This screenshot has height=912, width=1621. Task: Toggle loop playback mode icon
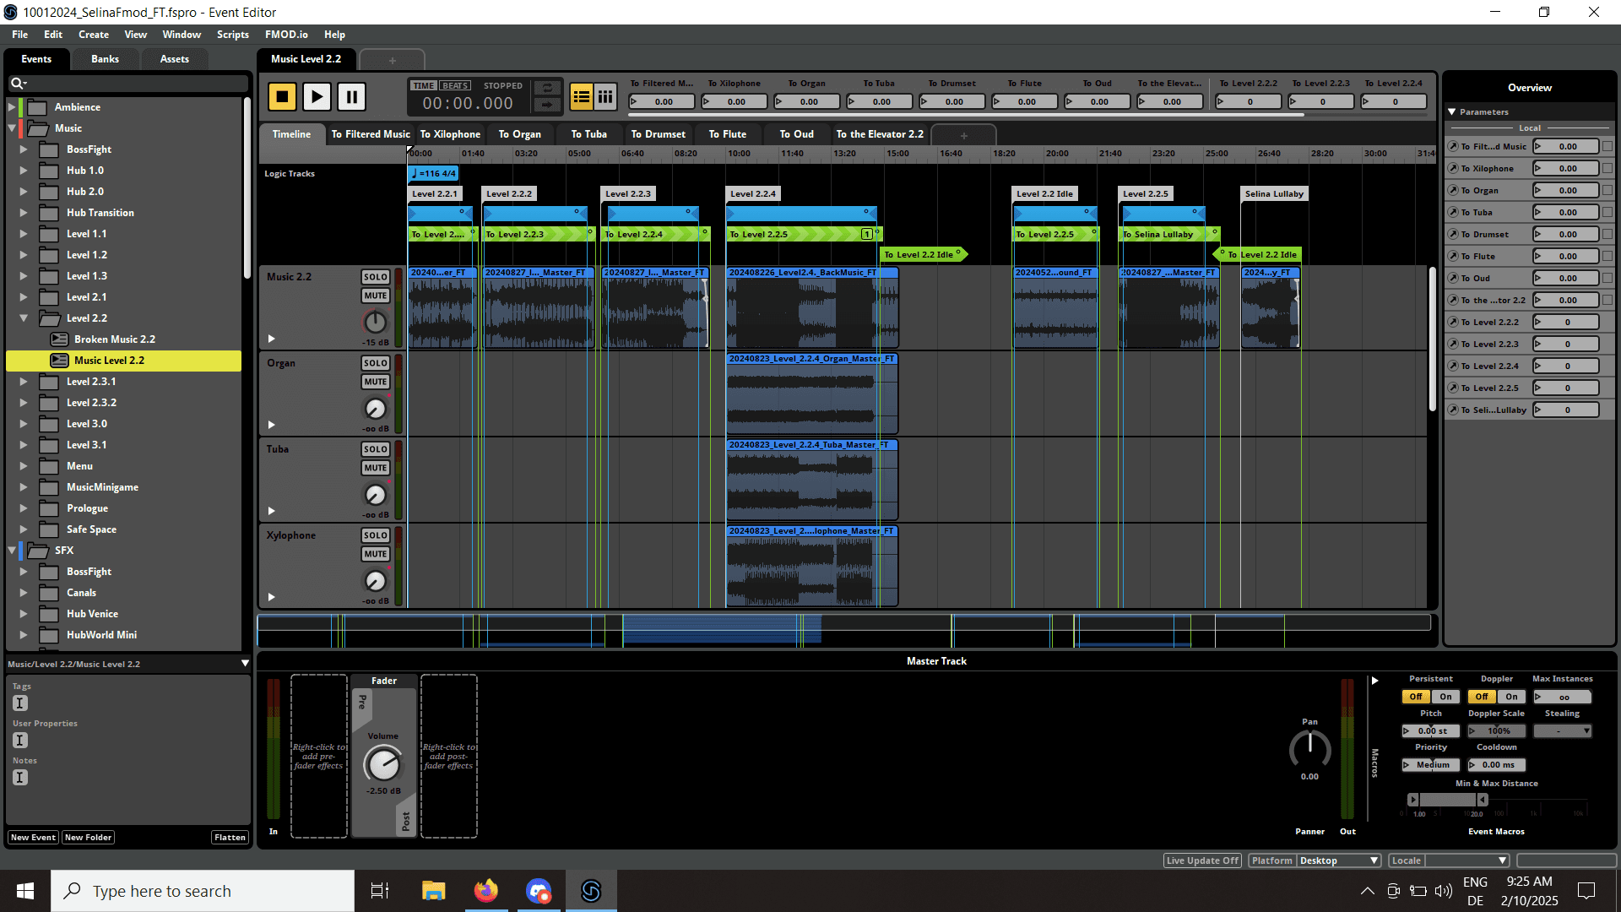[546, 88]
